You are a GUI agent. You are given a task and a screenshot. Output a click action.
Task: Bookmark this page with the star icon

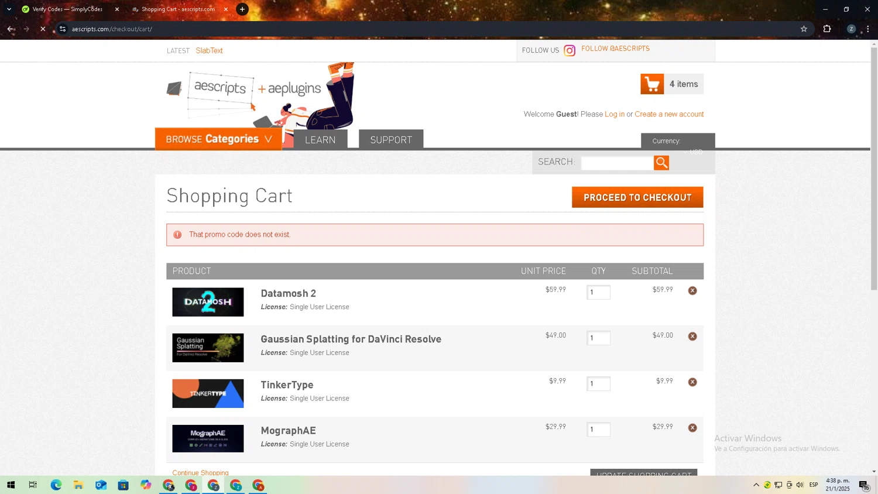point(804,29)
